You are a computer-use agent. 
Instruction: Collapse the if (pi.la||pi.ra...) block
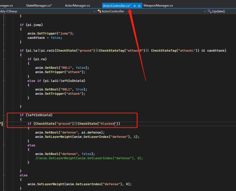pyautogui.click(x=4, y=51)
